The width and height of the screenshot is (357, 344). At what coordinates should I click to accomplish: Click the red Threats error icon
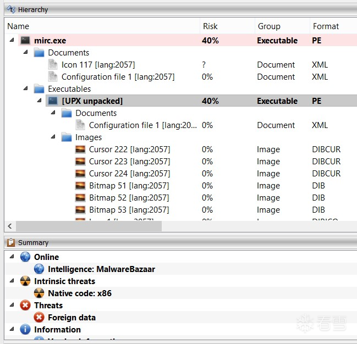25,305
